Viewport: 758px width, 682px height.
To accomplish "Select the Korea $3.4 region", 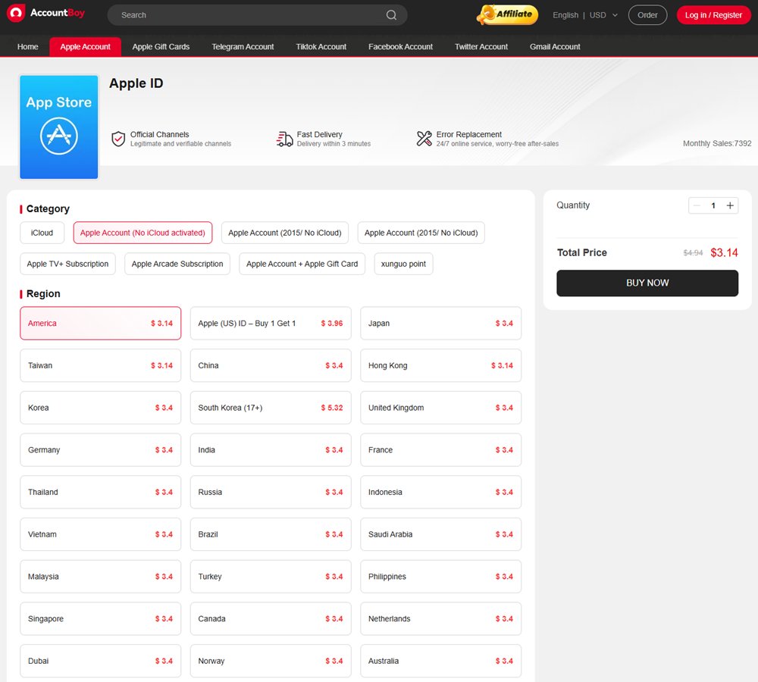I will (101, 408).
